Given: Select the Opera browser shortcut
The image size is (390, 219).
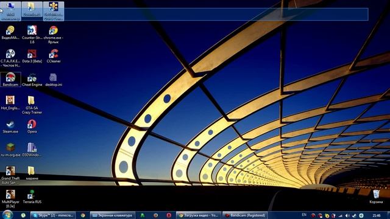Looking at the screenshot, I should click(x=32, y=127).
